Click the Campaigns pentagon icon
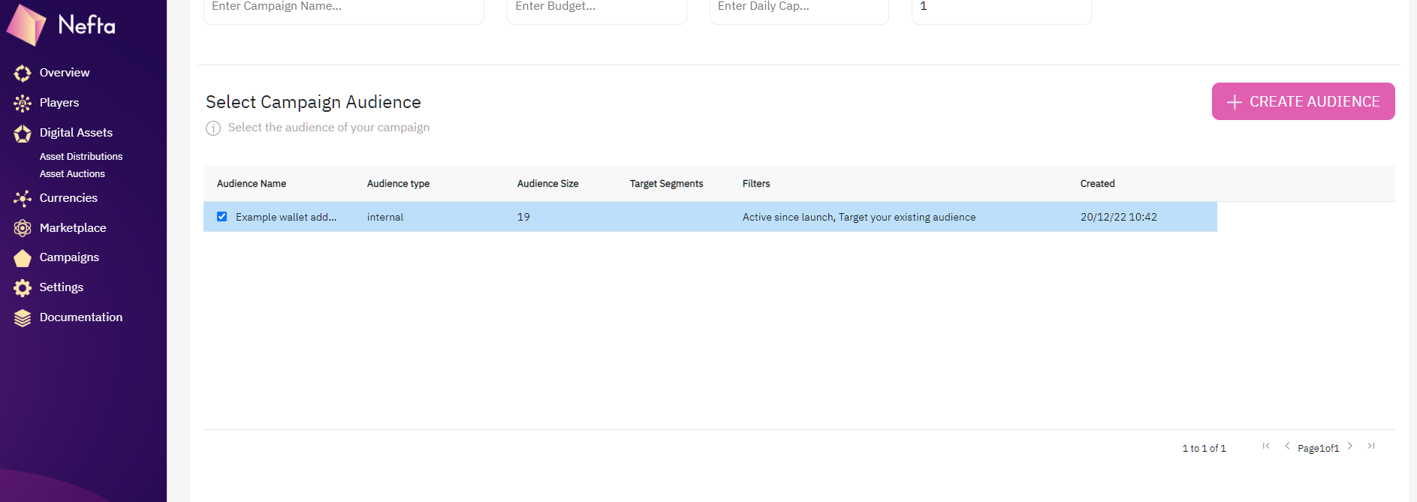 23,257
